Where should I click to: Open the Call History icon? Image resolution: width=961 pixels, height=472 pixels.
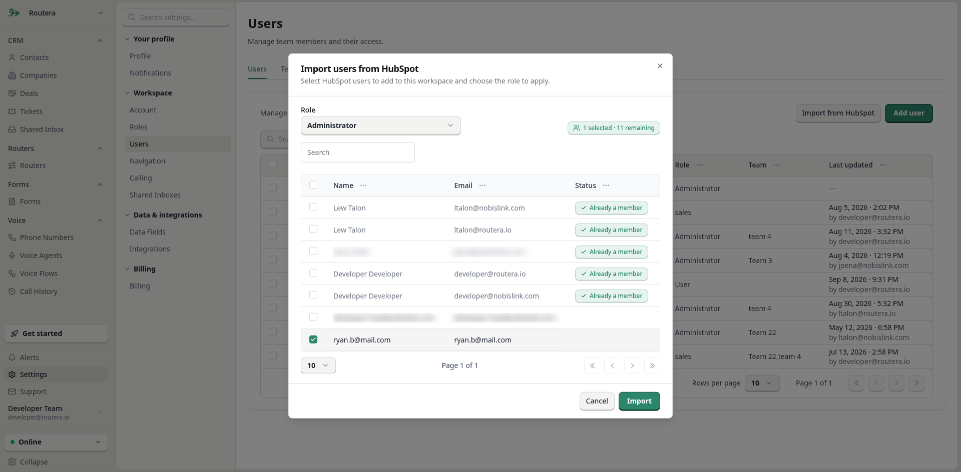tap(12, 291)
